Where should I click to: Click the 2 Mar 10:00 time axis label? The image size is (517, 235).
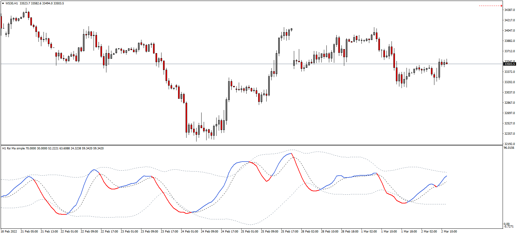pyautogui.click(x=449, y=232)
